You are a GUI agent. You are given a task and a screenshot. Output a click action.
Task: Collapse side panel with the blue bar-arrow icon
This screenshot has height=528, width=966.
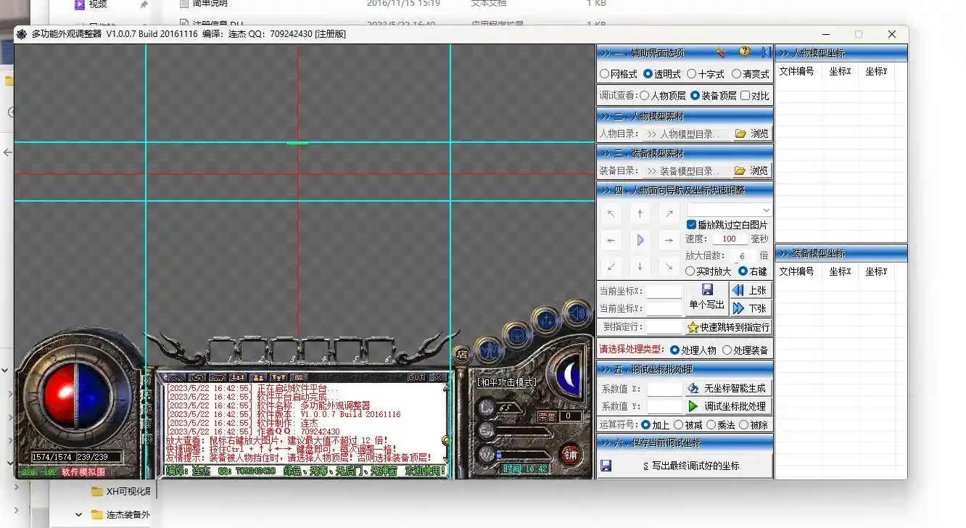point(766,52)
